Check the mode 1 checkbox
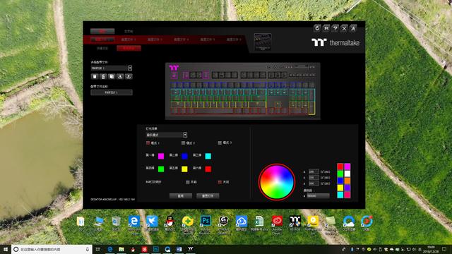Viewport: 452px width, 254px height. [x=148, y=143]
